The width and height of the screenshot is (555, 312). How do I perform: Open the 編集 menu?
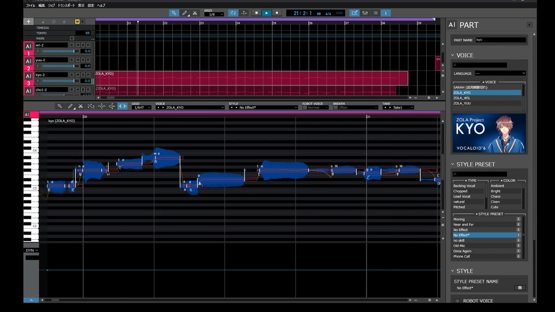[42, 5]
